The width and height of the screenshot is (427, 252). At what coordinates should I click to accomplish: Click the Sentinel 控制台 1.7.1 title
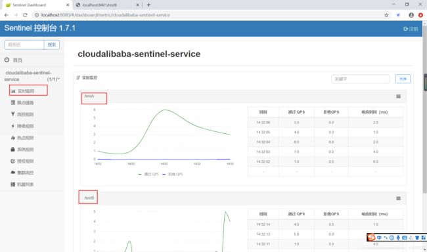pyautogui.click(x=40, y=28)
